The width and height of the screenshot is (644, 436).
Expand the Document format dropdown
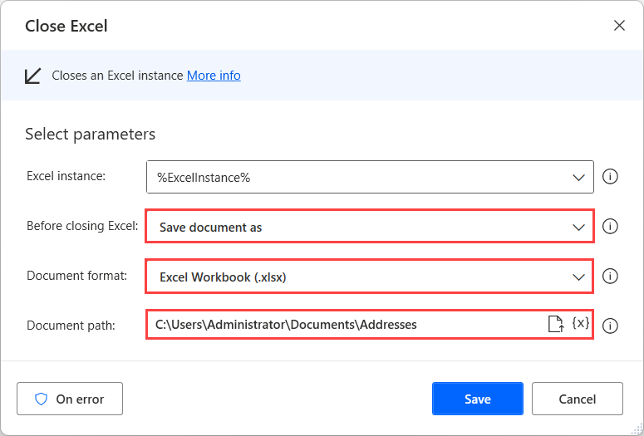pos(579,277)
